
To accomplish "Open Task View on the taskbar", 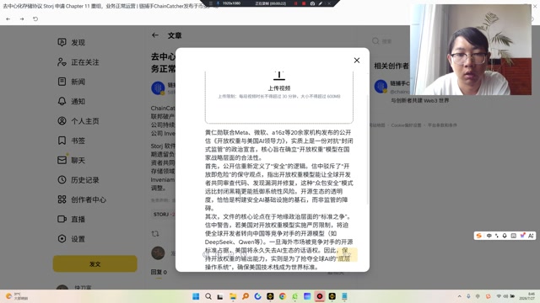I will point(220,296).
